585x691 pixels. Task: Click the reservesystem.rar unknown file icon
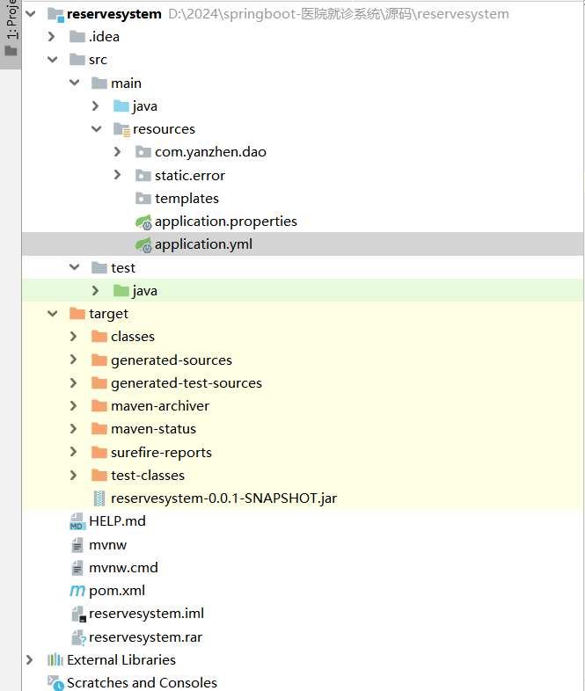[77, 637]
